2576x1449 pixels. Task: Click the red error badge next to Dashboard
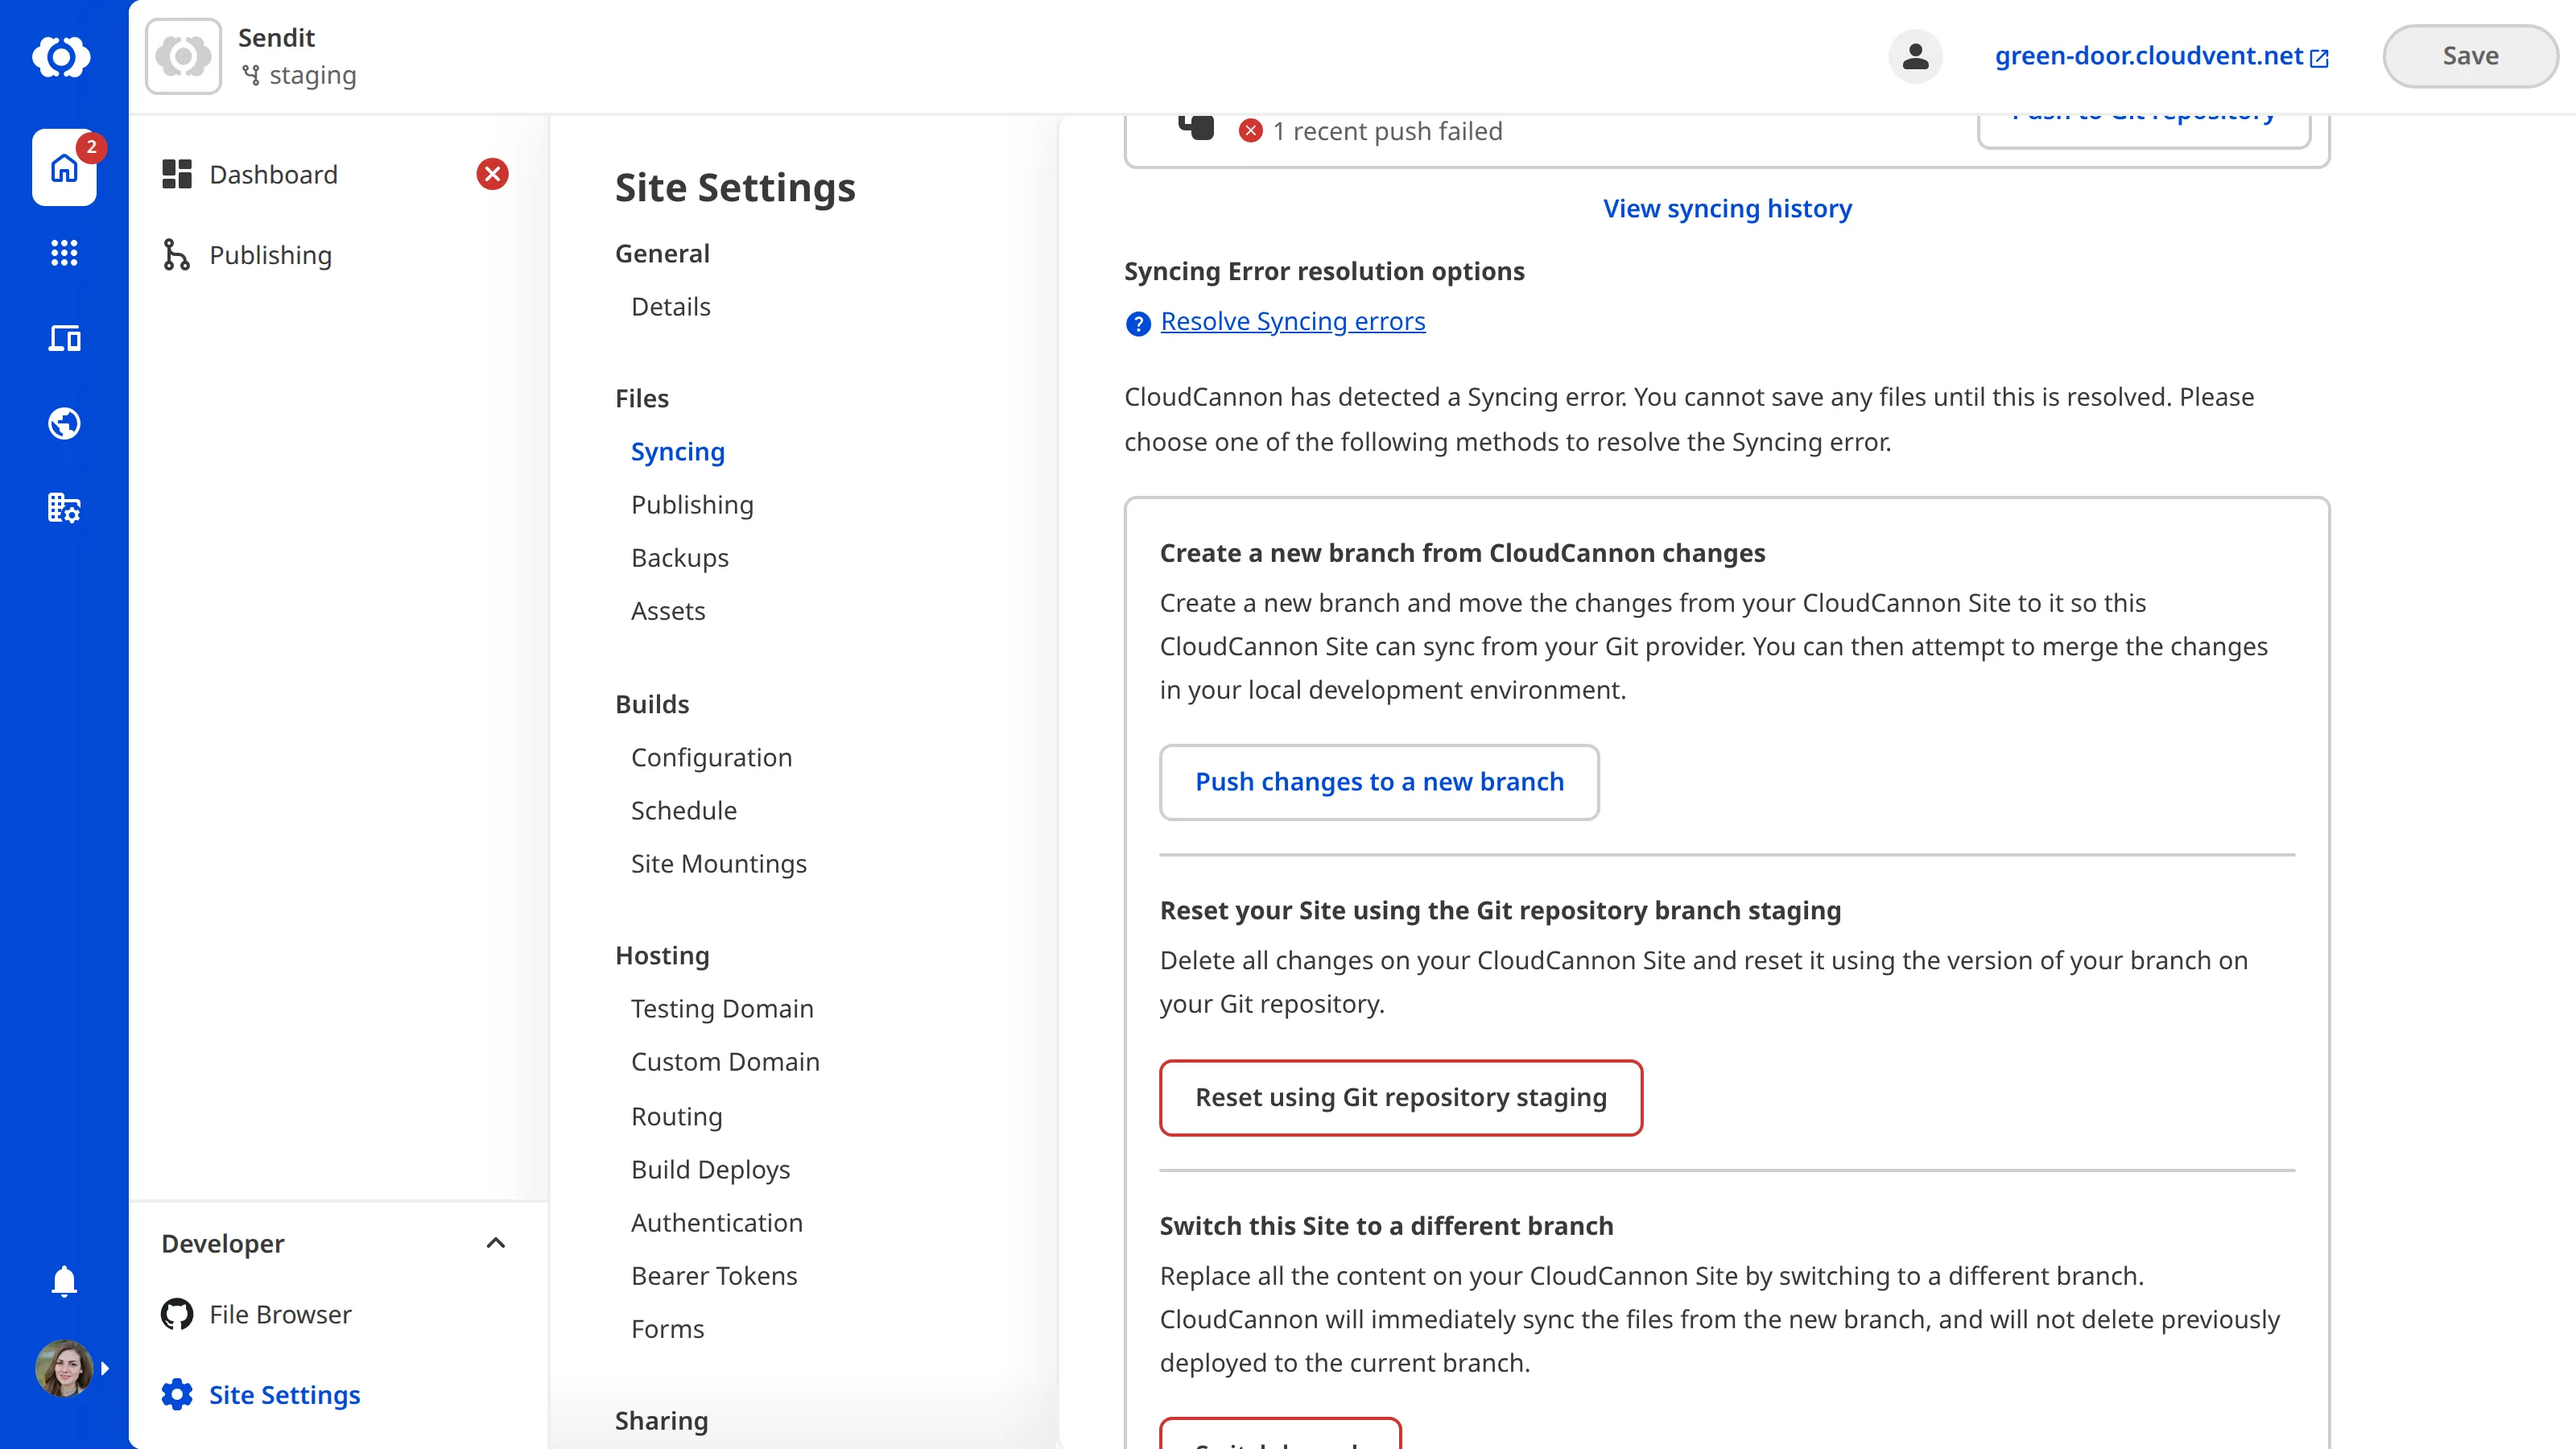pyautogui.click(x=492, y=173)
